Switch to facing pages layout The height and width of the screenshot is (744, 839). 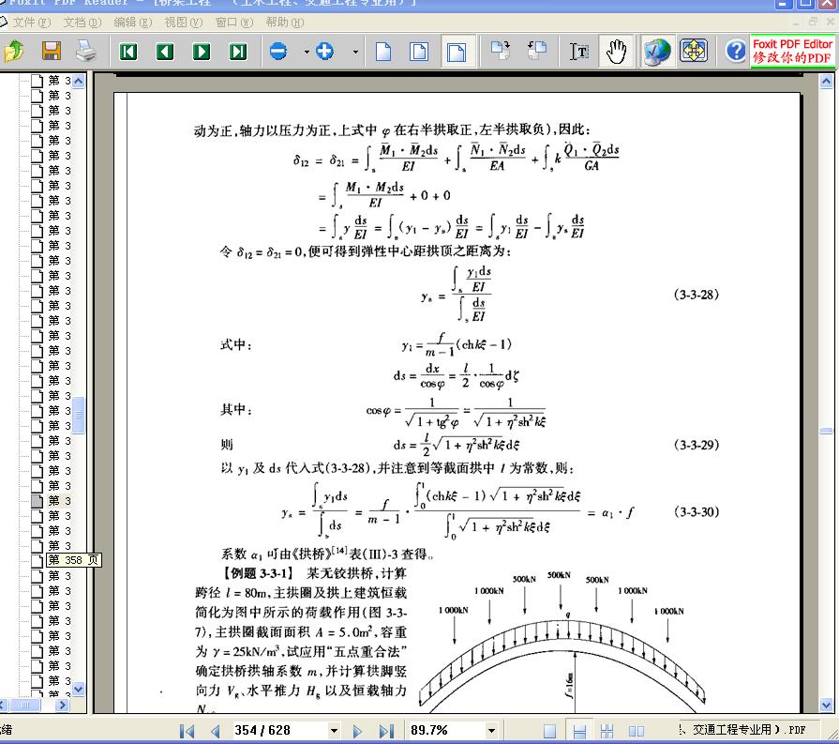(x=637, y=731)
